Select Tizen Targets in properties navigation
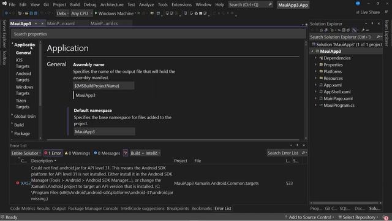 (x=23, y=104)
